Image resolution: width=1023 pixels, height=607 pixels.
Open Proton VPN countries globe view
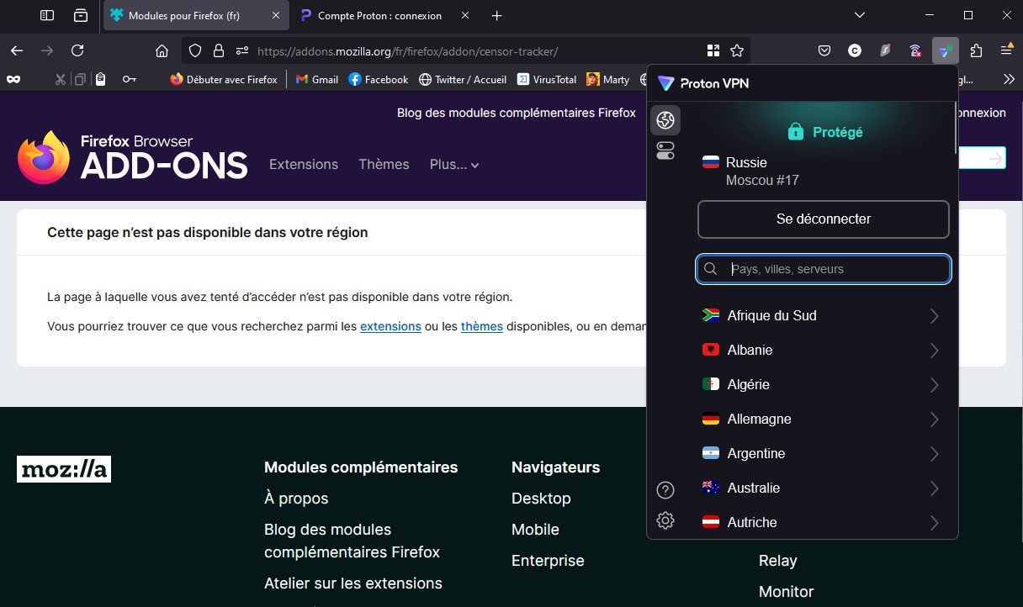665,120
